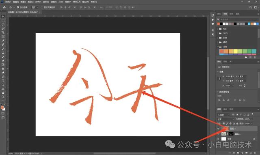Screen dimensions: 260x155
Task: Open the layer blending mode dropdown
Action: 225,119
